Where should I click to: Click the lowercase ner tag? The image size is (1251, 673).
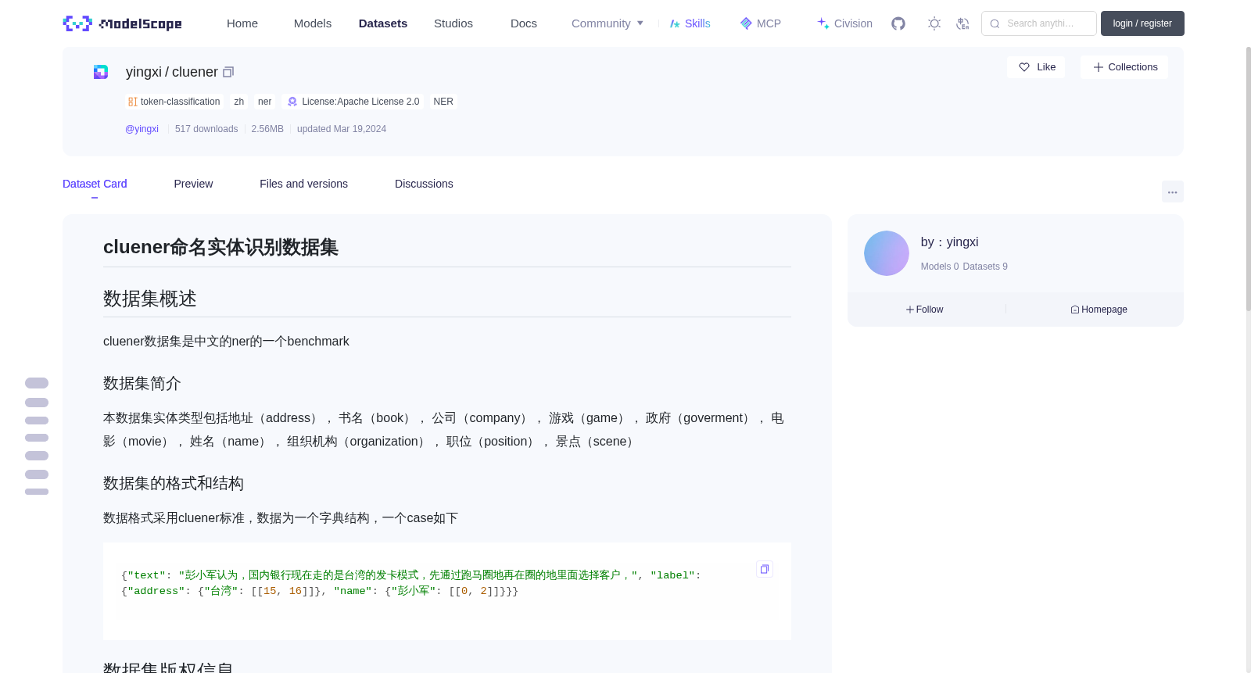[x=264, y=102]
